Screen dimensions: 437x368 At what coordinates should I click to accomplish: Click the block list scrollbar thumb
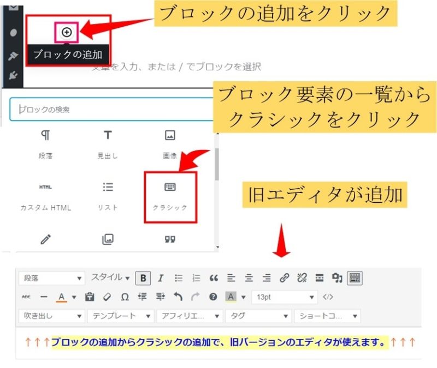(217, 165)
